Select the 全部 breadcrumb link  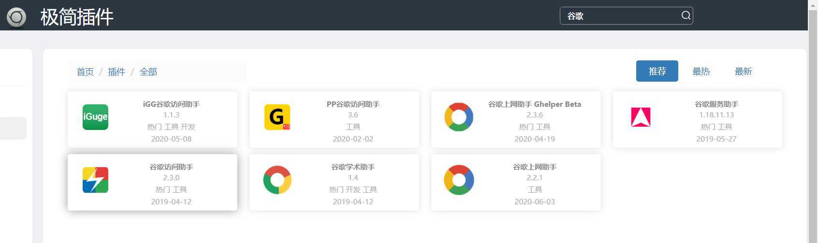coord(148,72)
